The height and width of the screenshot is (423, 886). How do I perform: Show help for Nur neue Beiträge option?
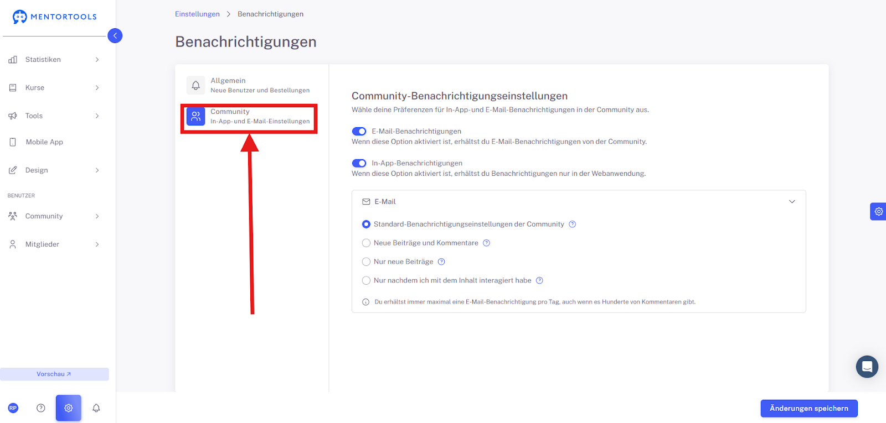(441, 262)
